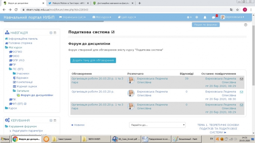Reload the page with the browser refresh icon
This screenshot has height=143, width=255.
click(16, 10)
